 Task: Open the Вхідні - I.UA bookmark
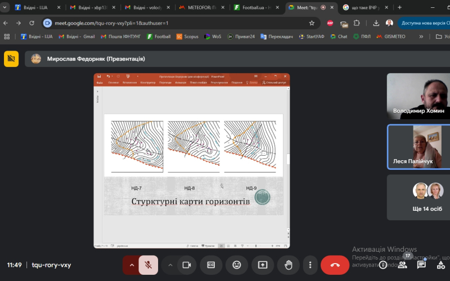[x=37, y=37]
